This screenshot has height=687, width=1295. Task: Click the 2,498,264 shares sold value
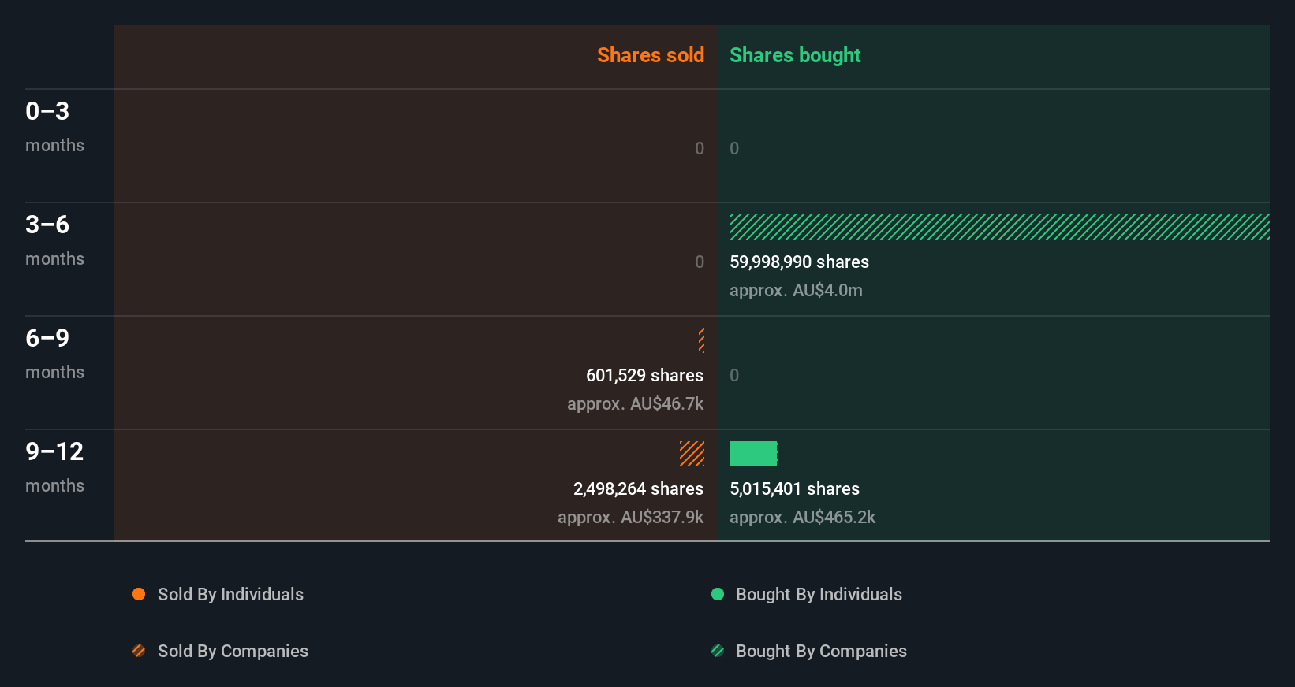coord(638,489)
